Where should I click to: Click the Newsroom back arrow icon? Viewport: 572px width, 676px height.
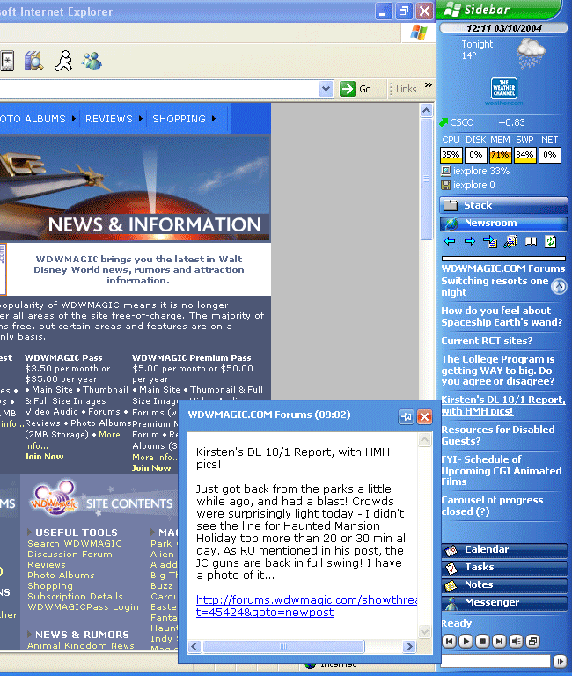pos(450,241)
